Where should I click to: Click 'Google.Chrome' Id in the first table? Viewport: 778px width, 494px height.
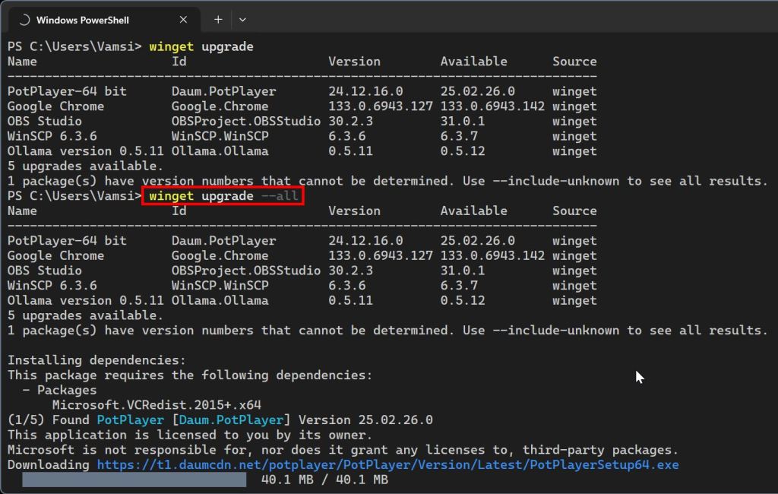pos(220,106)
